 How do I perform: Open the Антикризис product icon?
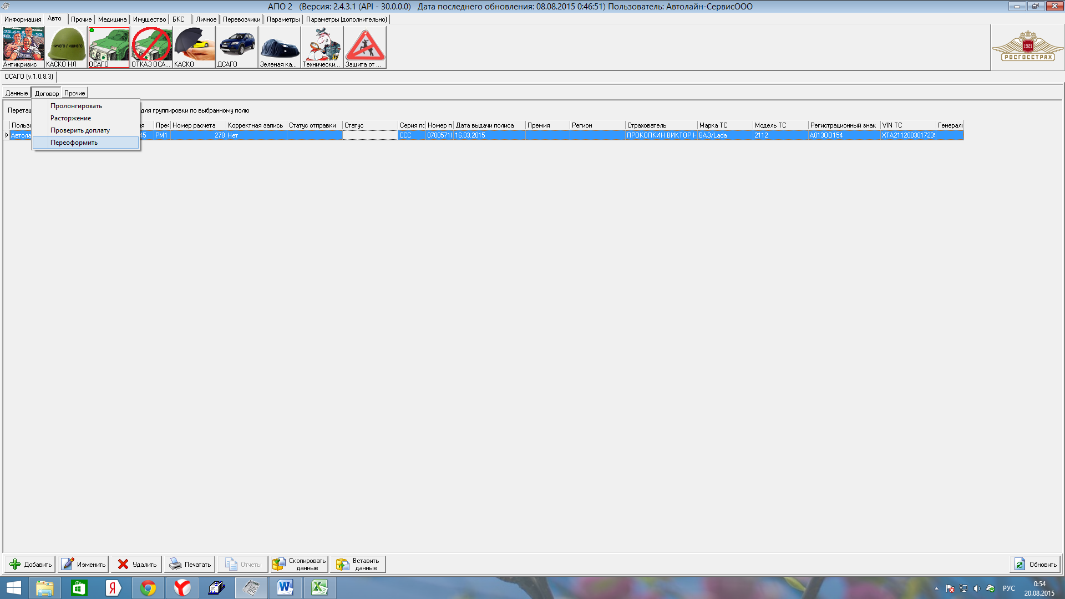[x=23, y=47]
